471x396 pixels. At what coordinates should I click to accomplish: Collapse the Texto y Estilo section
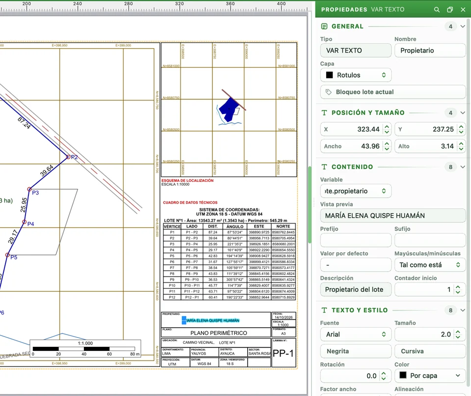[x=463, y=310]
